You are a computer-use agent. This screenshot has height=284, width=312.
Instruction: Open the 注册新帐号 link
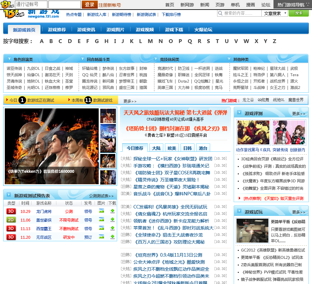(110, 5)
